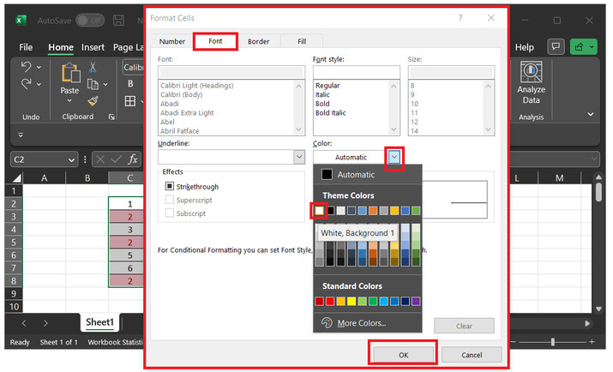
Task: Click the Clear button
Action: point(464,326)
